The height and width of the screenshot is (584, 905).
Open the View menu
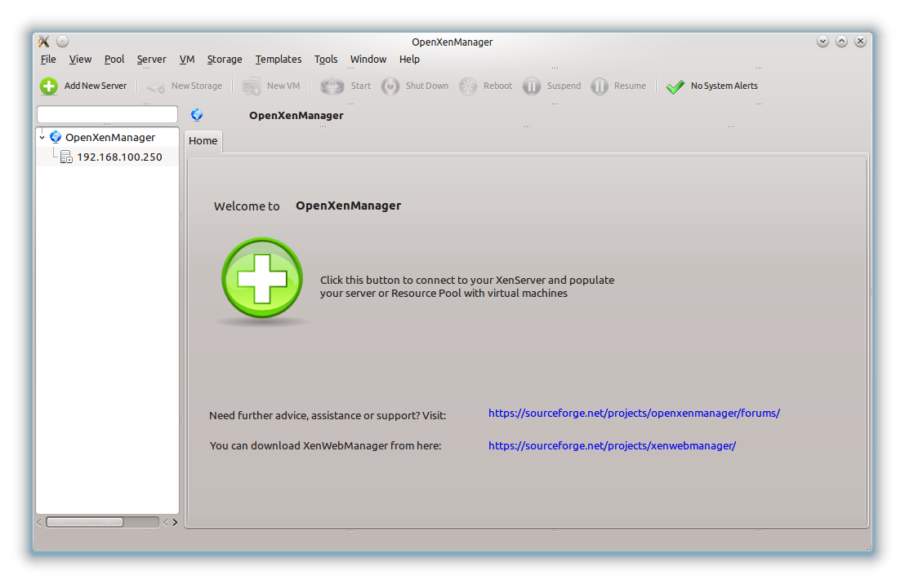point(80,60)
